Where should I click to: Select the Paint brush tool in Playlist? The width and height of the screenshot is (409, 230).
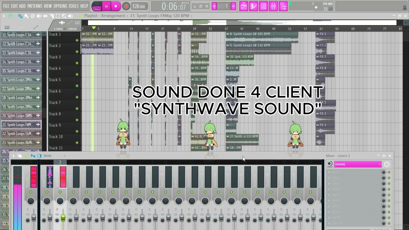coord(26,16)
